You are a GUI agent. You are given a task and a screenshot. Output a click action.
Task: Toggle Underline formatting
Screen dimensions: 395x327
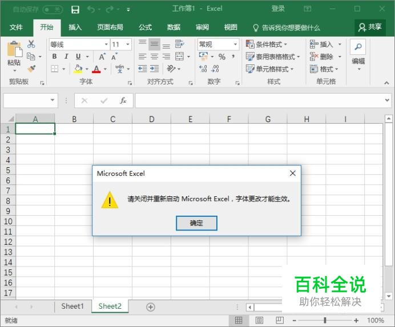[x=78, y=56]
